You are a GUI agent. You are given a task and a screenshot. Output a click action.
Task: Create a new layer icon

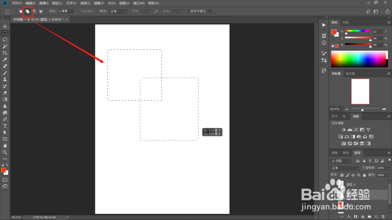click(x=376, y=216)
